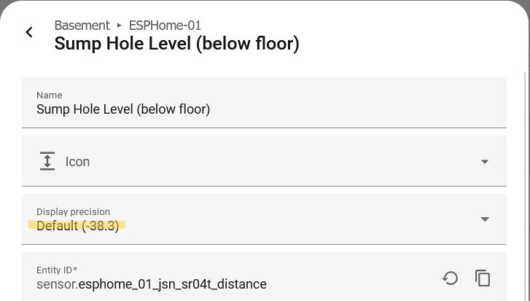The height and width of the screenshot is (301, 530).
Task: Open the Basement breadcrumb
Action: click(82, 26)
